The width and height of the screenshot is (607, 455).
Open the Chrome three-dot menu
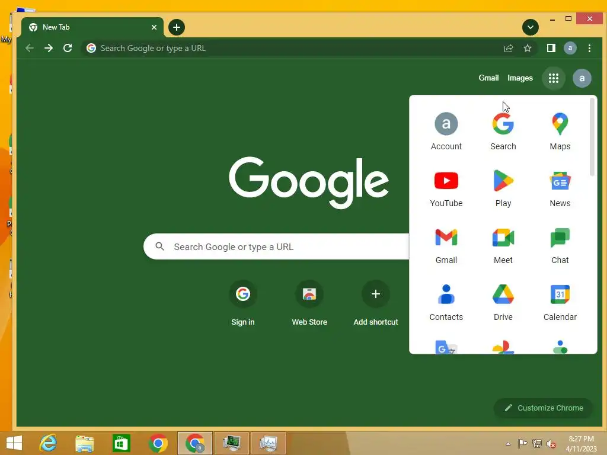(589, 48)
